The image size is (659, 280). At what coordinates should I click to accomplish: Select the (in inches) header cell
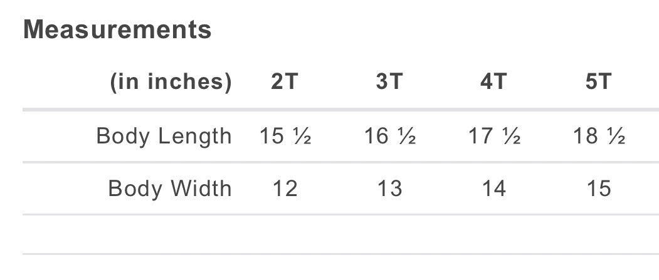point(171,81)
